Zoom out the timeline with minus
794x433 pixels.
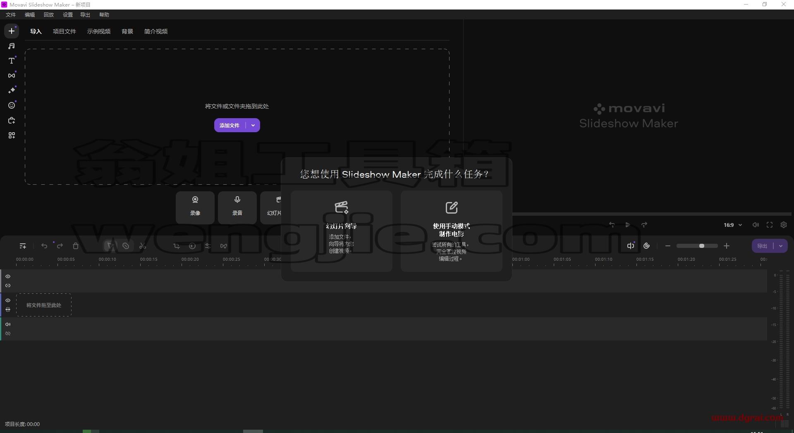668,246
